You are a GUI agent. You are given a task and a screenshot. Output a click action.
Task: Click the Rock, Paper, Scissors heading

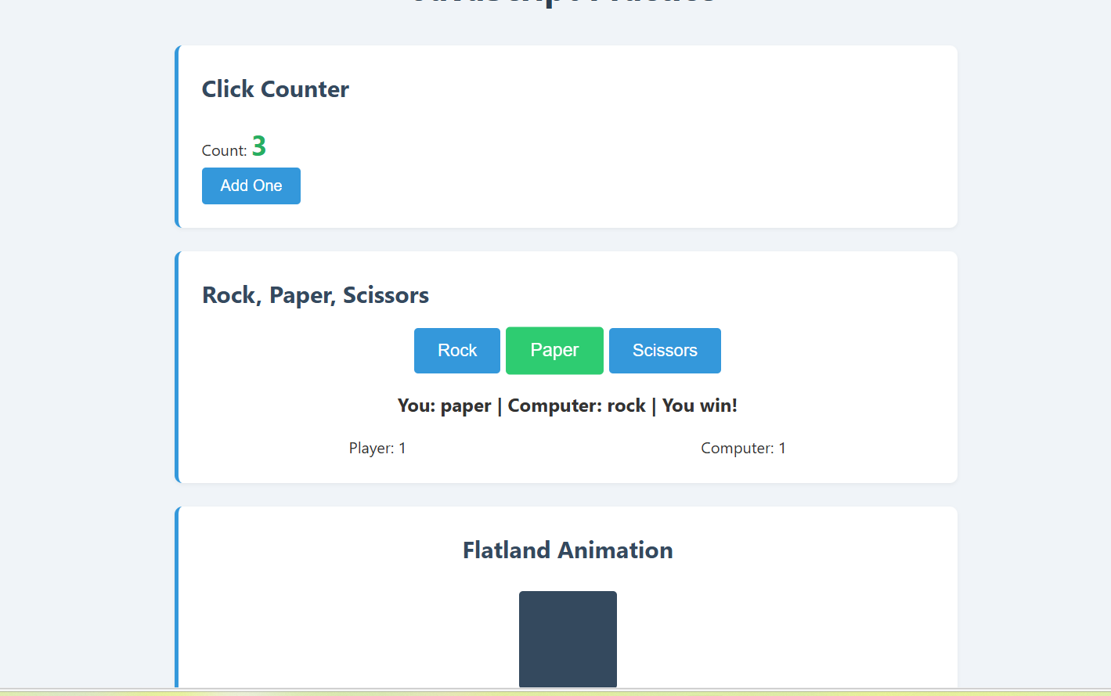tap(316, 295)
